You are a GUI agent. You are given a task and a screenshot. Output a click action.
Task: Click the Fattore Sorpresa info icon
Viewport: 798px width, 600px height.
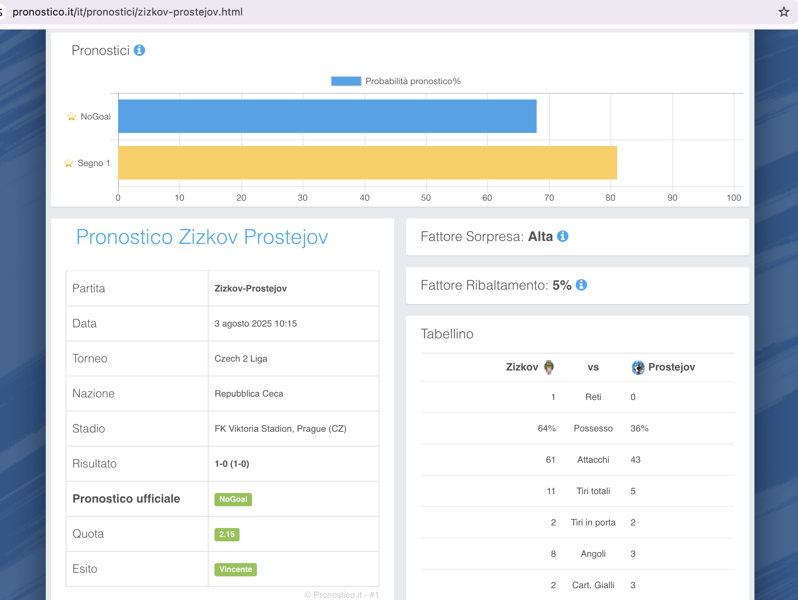563,236
